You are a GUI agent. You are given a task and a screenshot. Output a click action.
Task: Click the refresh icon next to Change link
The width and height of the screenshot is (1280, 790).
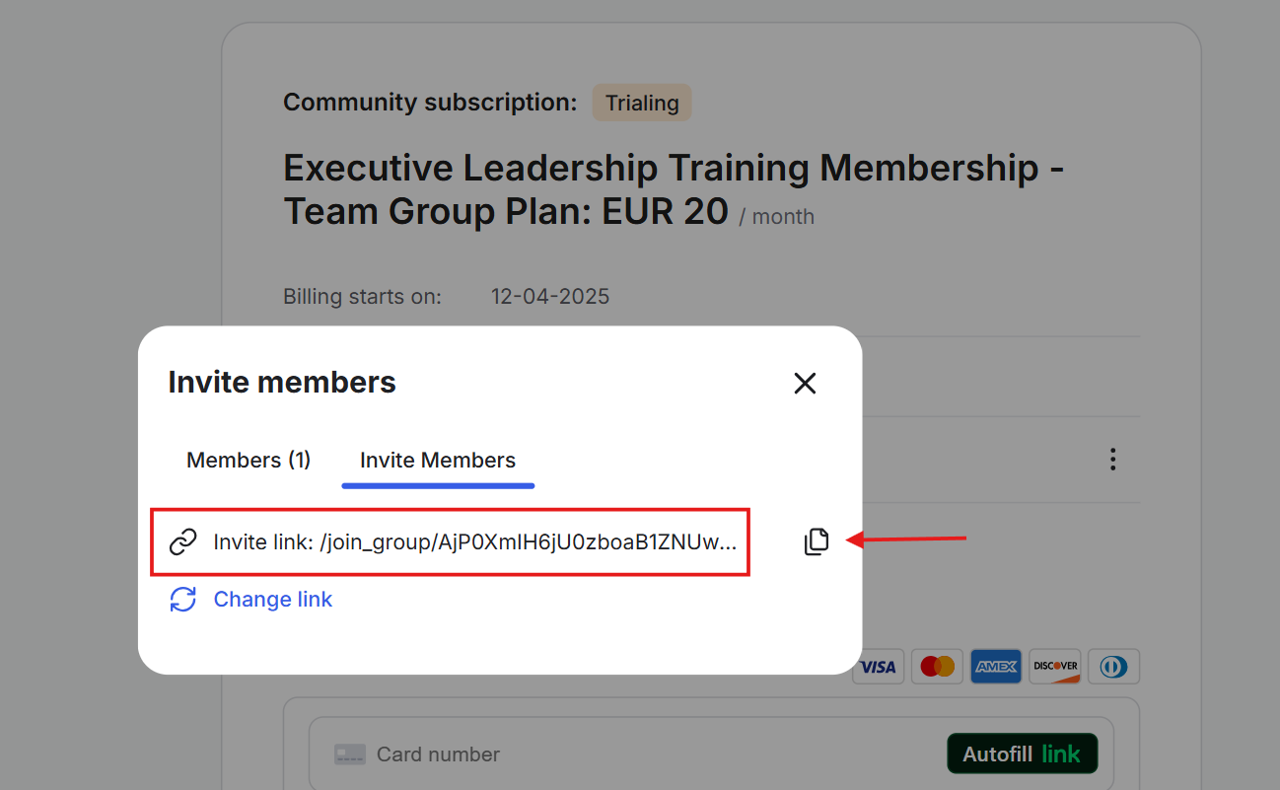tap(183, 600)
